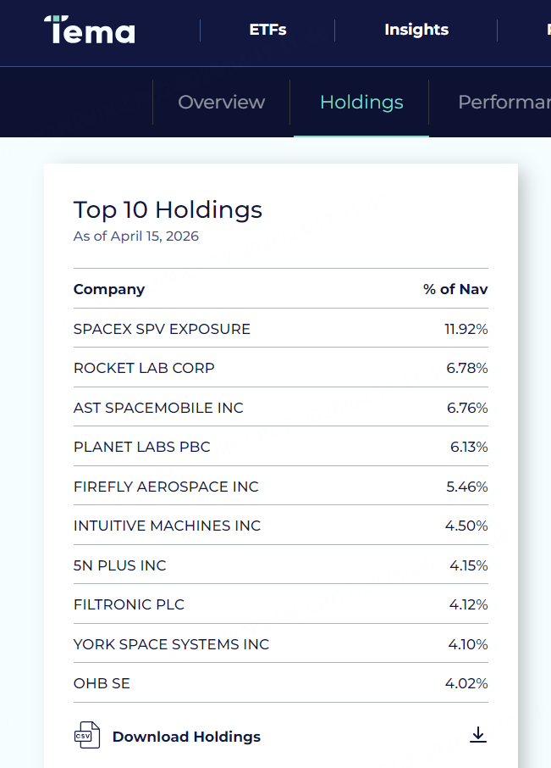Click the Company column header
551x768 pixels.
point(109,289)
